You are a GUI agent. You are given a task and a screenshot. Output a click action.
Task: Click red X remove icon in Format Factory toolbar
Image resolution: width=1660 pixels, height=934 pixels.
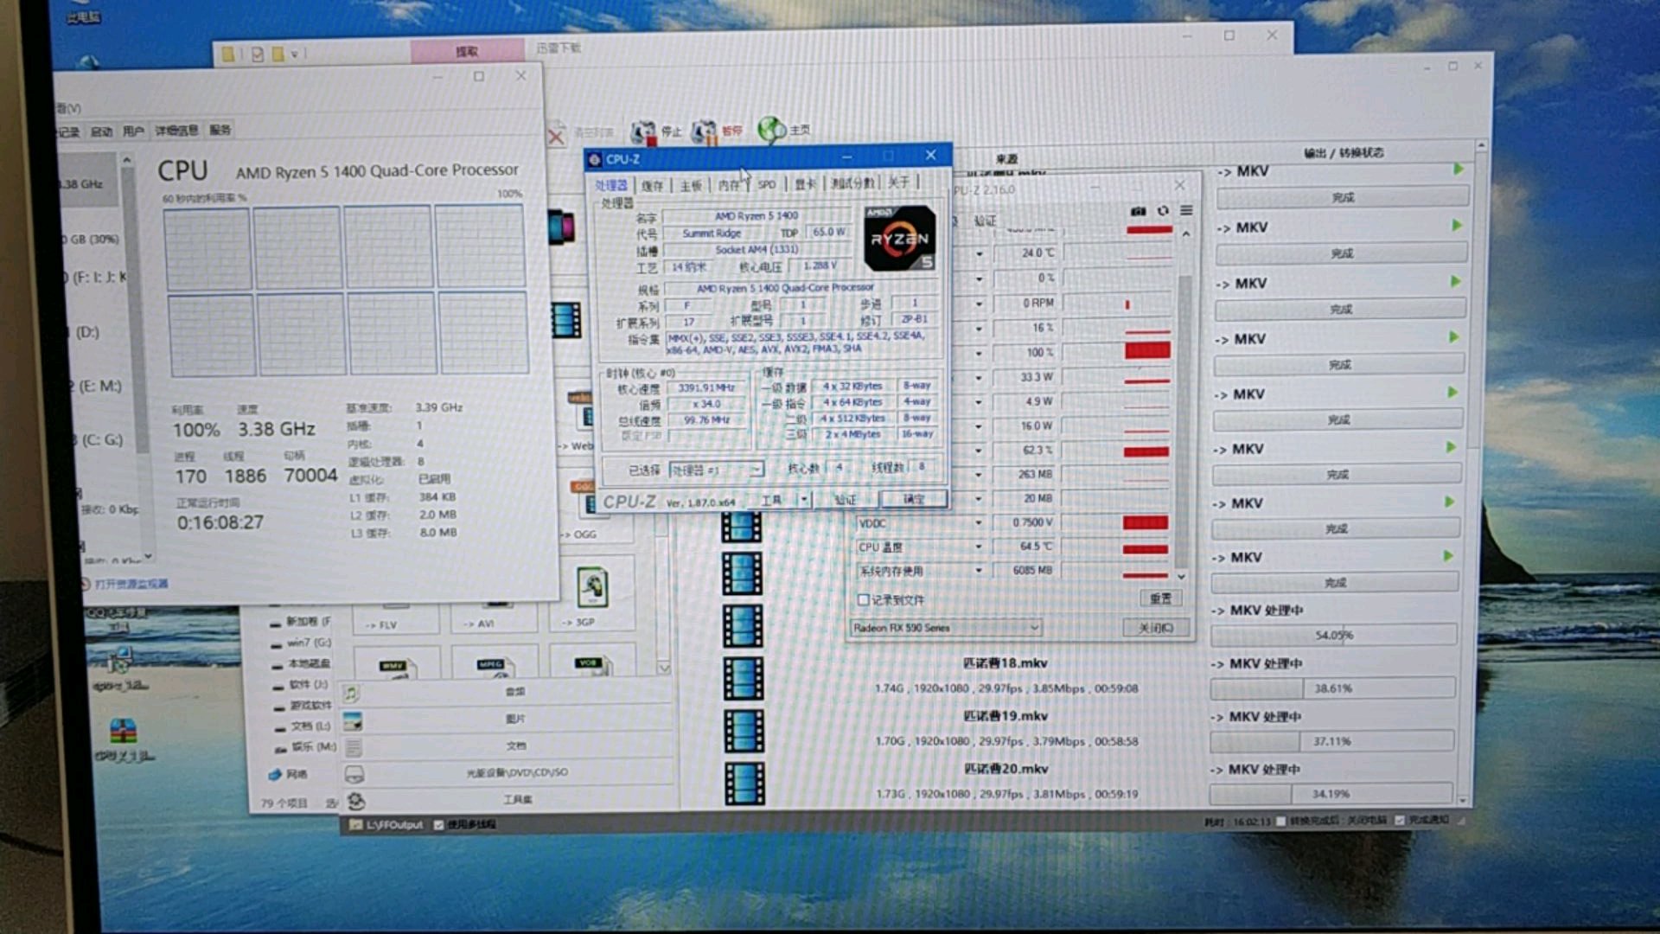556,135
